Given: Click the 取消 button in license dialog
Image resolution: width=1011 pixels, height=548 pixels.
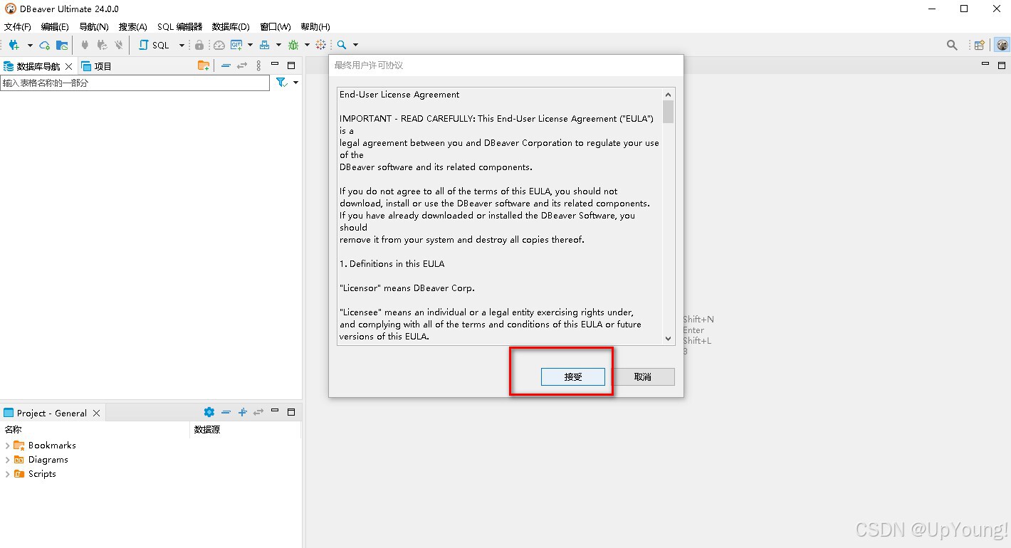Looking at the screenshot, I should point(643,376).
